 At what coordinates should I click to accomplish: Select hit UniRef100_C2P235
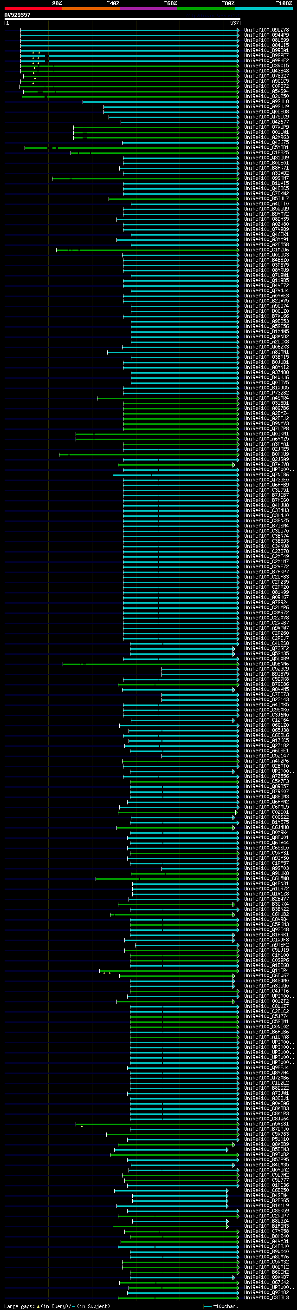(x=266, y=582)
